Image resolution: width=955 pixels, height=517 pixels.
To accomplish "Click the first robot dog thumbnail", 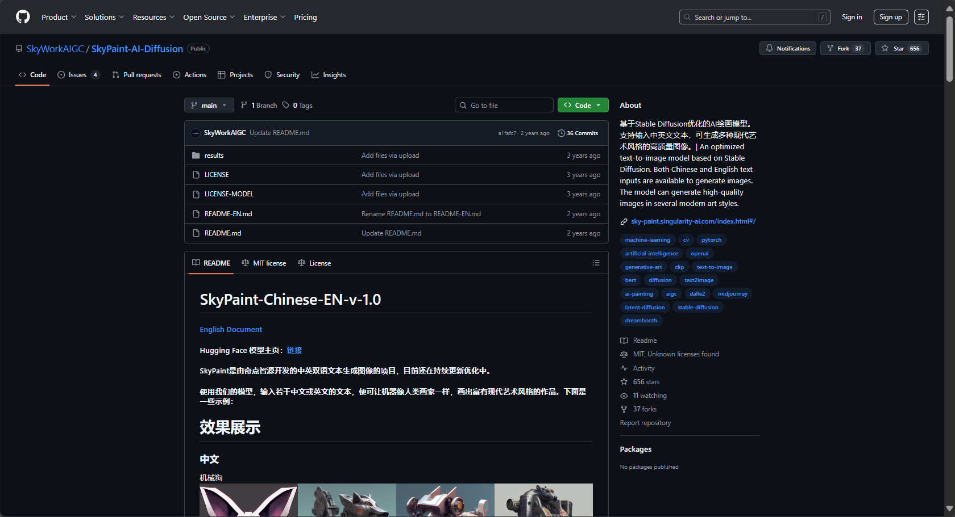I will click(x=248, y=500).
